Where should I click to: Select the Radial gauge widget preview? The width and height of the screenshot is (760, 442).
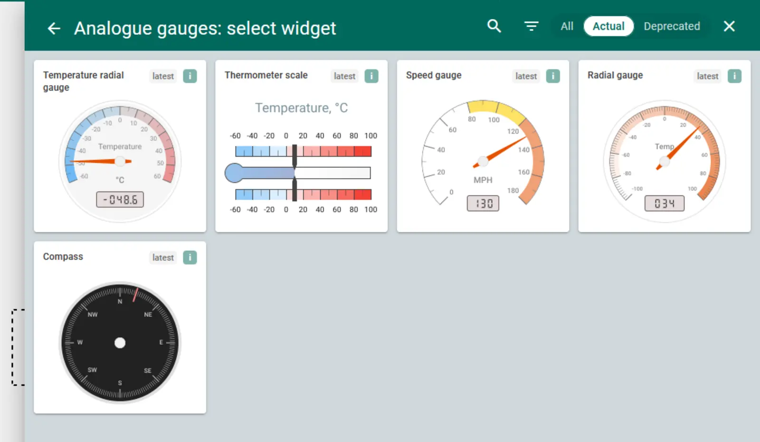(664, 161)
